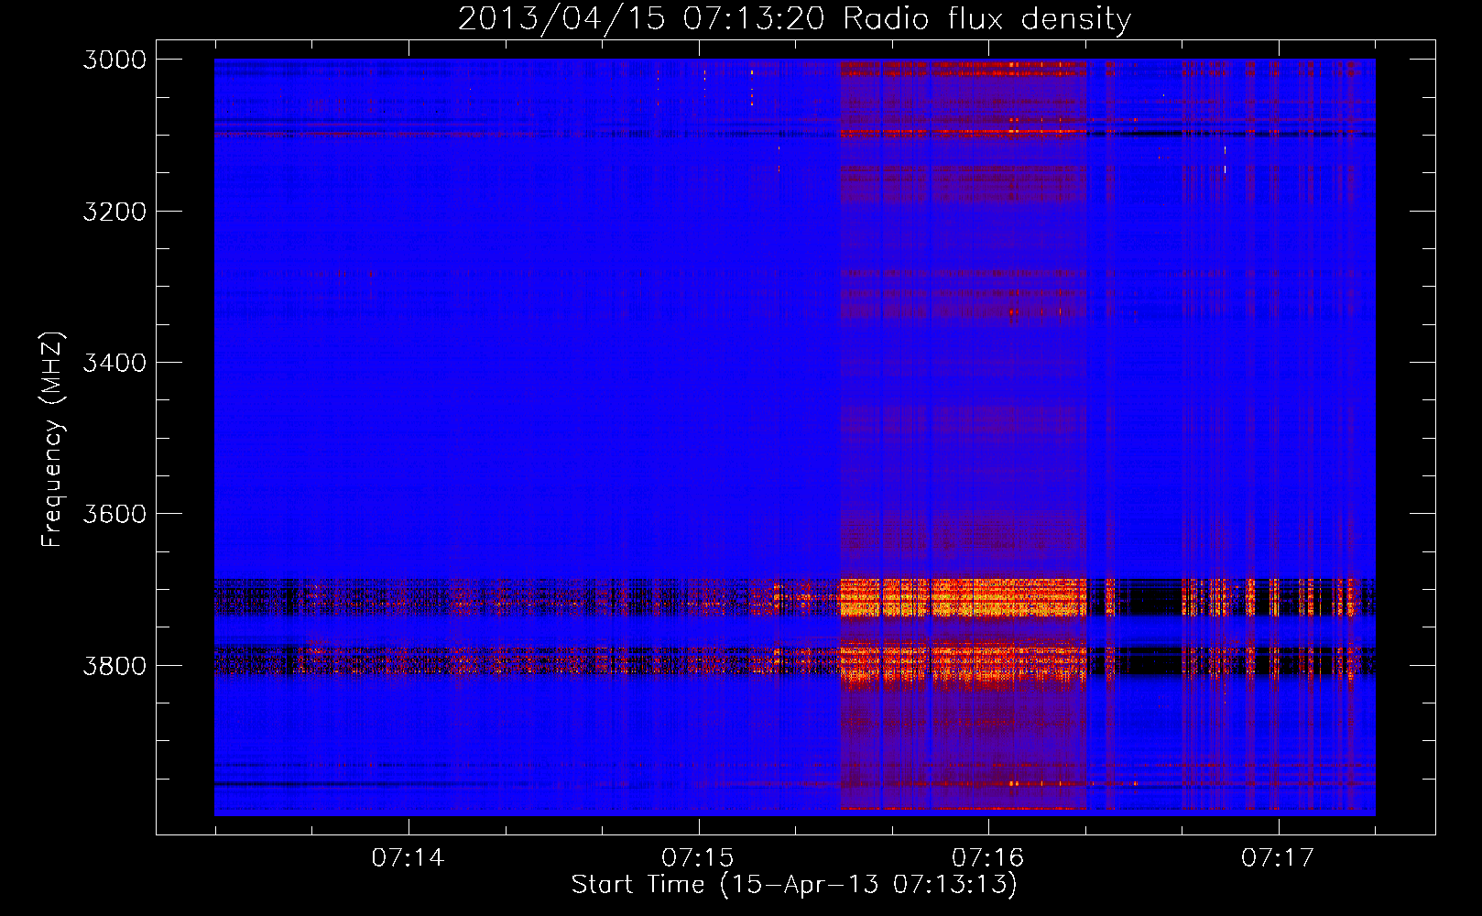The width and height of the screenshot is (1482, 916).
Task: Click the 07:16 time tick label
Action: 987,858
